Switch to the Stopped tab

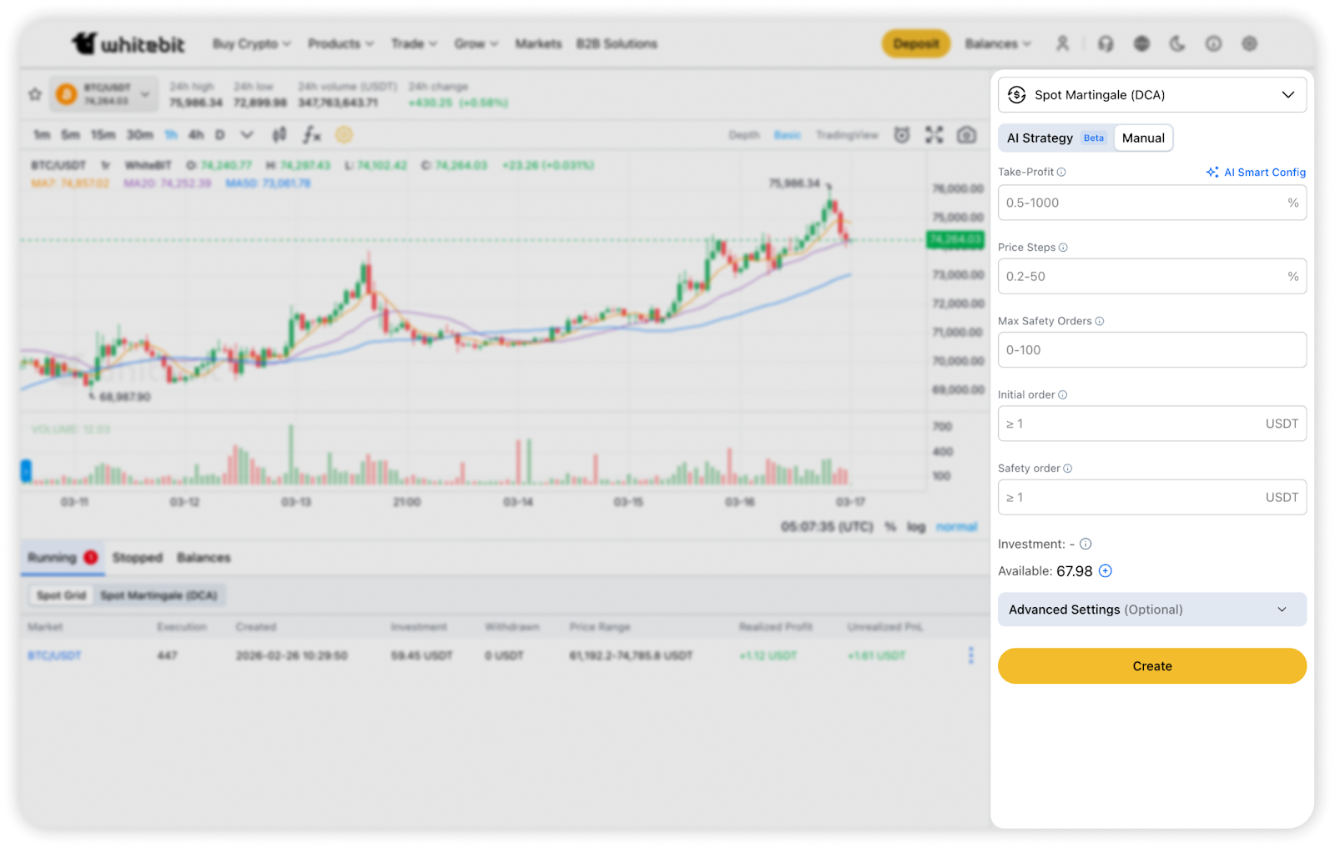point(138,558)
